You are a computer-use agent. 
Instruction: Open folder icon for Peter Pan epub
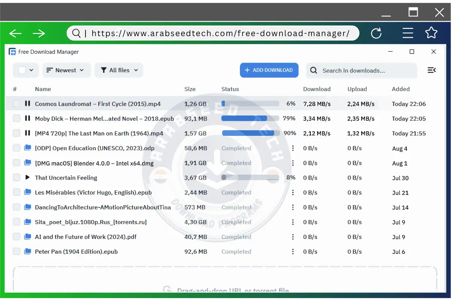pyautogui.click(x=27, y=251)
